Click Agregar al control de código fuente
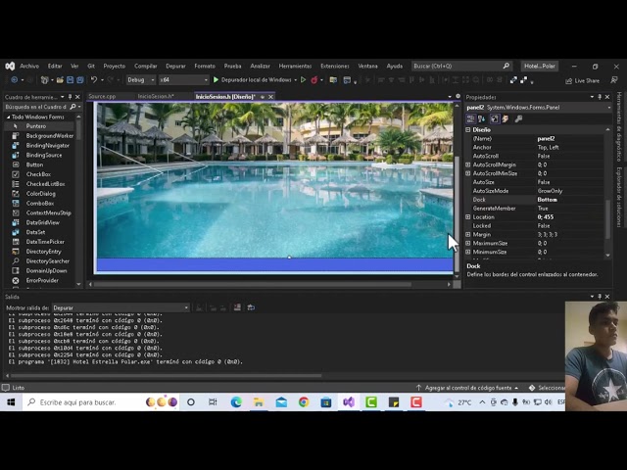627x470 pixels. (467, 388)
